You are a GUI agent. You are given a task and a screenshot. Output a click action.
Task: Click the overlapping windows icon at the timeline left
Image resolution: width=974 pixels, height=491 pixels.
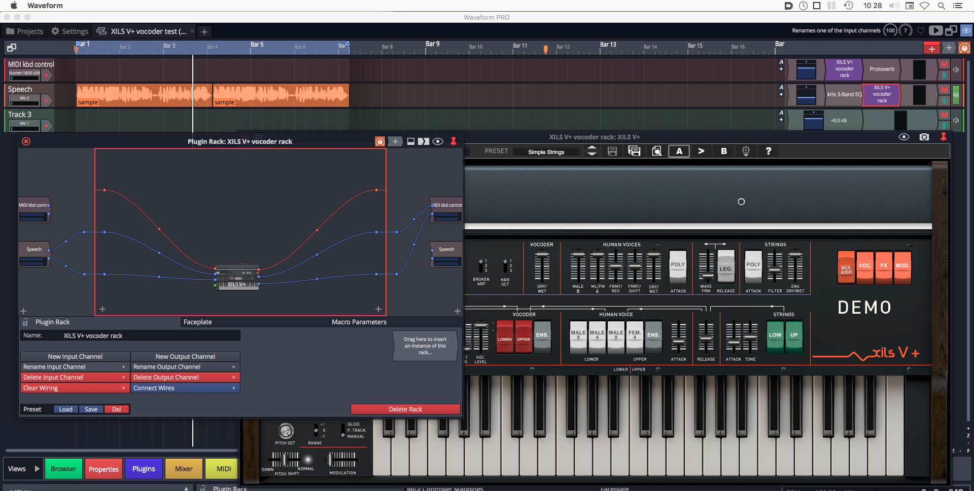11,48
